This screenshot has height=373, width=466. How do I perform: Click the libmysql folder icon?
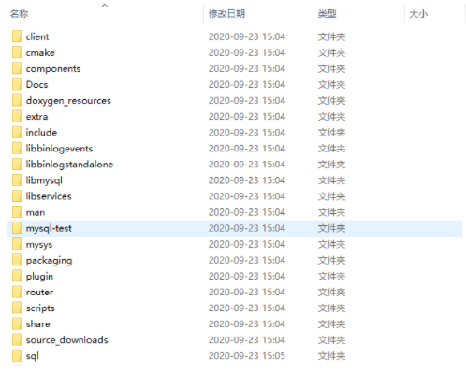(17, 180)
